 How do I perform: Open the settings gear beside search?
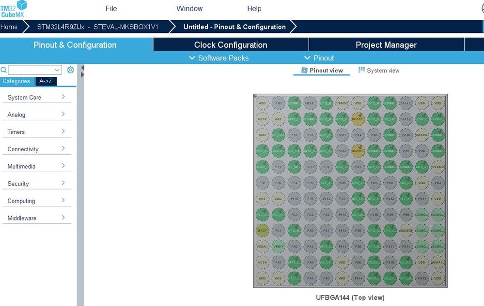(x=70, y=70)
